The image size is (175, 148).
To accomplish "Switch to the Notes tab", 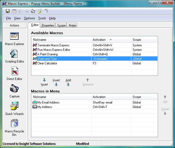I will click(x=72, y=25).
